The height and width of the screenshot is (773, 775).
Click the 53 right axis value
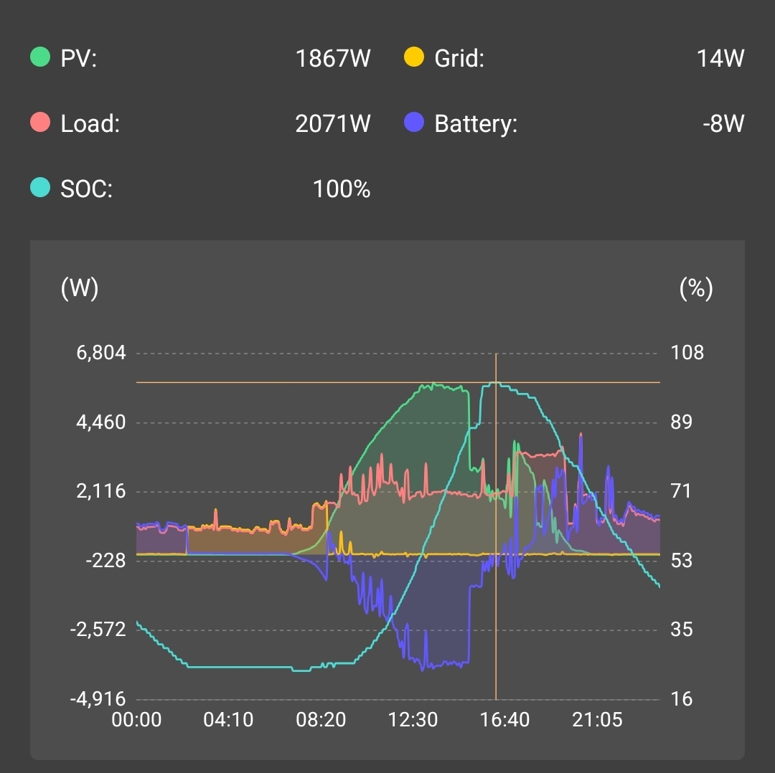(681, 561)
